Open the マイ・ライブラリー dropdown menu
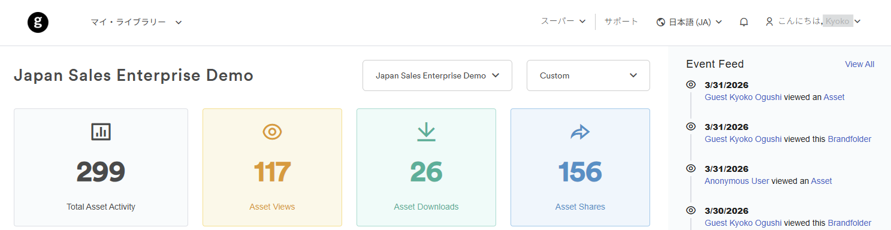 136,22
